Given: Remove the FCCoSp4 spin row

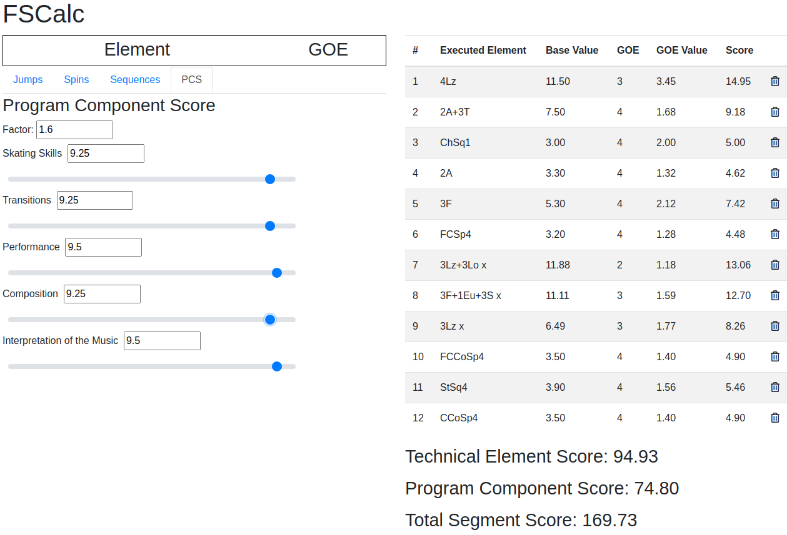Looking at the screenshot, I should tap(775, 356).
